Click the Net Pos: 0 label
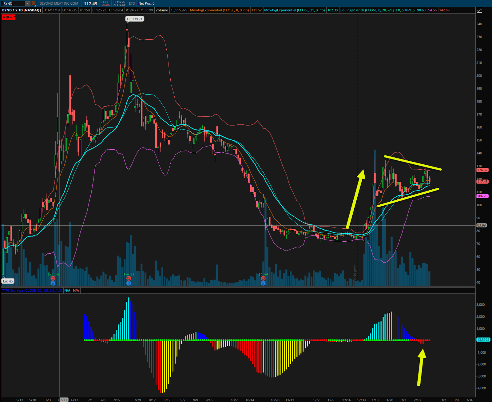The width and height of the screenshot is (492, 402). (146, 3)
